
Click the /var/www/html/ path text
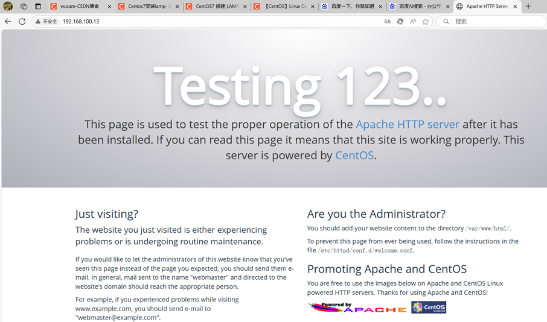[488, 229]
